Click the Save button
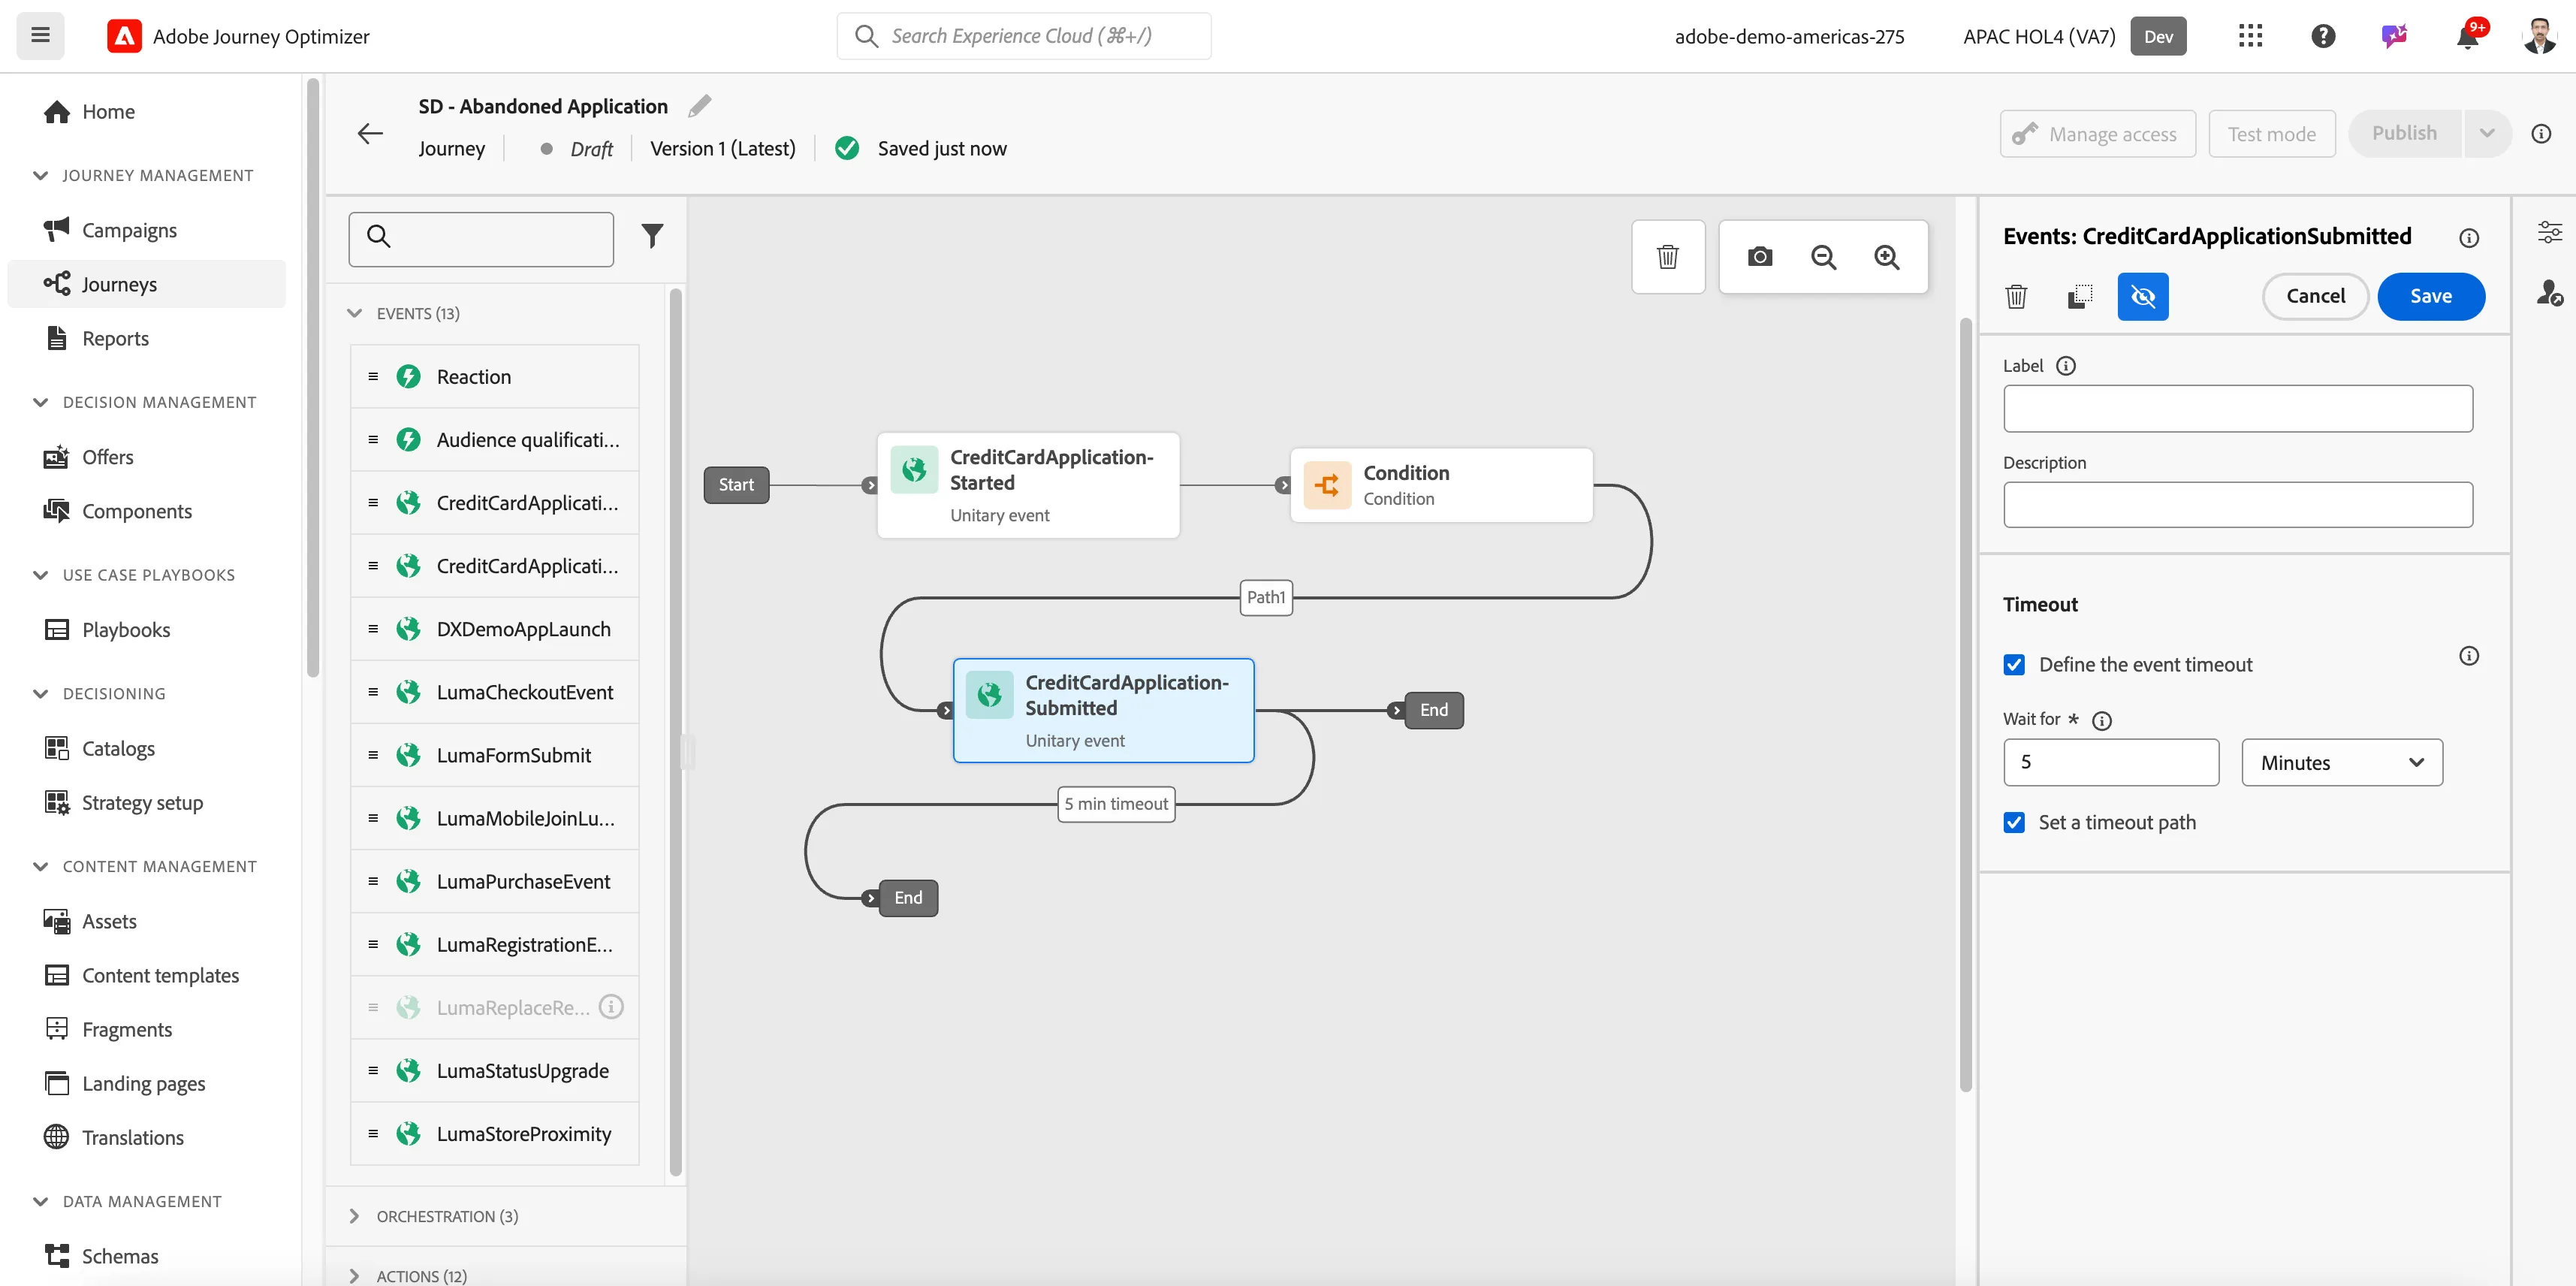The width and height of the screenshot is (2576, 1286). point(2430,296)
